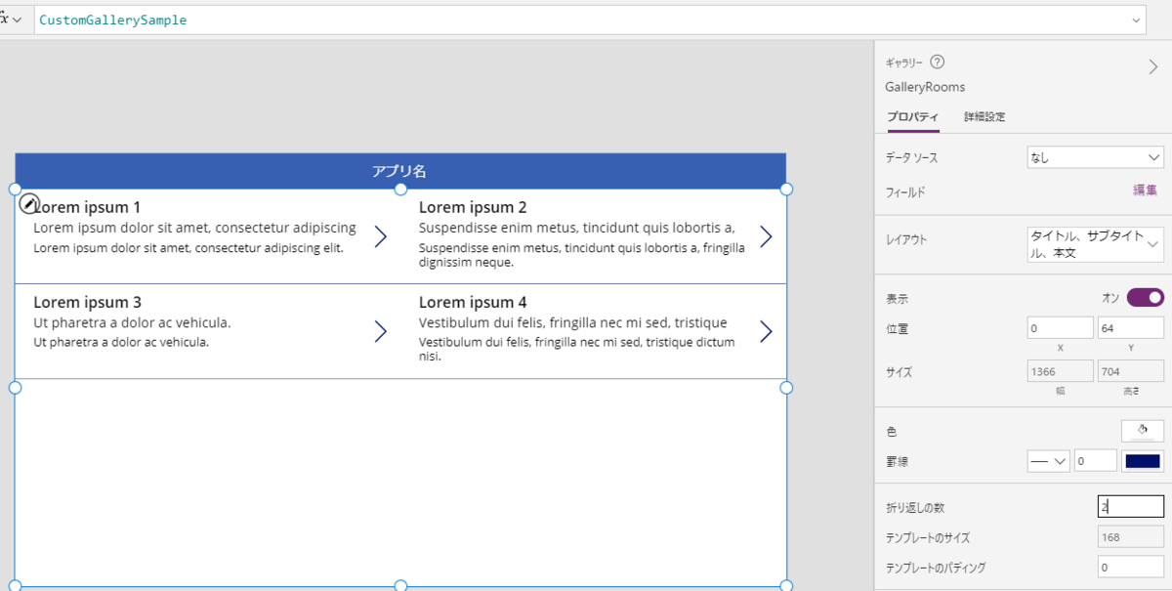Viewport: 1172px width, 591px height.
Task: Click the arrow icon beside Lorem ipsum 3
Action: pos(381,331)
